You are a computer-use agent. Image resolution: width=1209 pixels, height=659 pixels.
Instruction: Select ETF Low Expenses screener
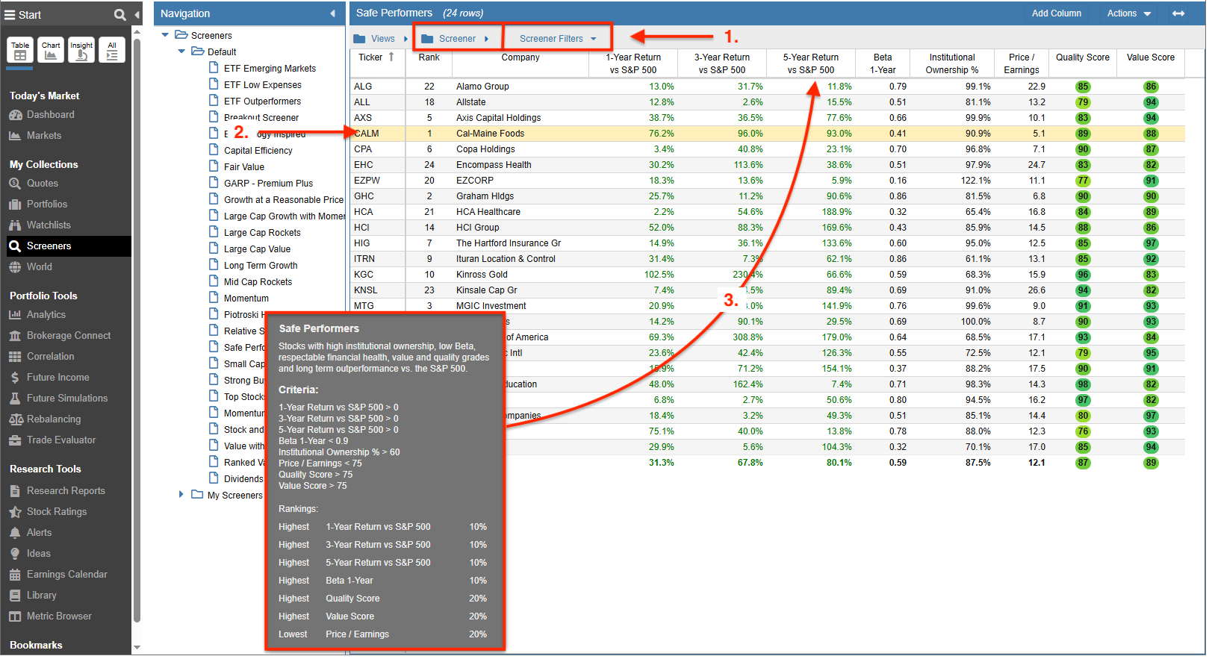[263, 85]
